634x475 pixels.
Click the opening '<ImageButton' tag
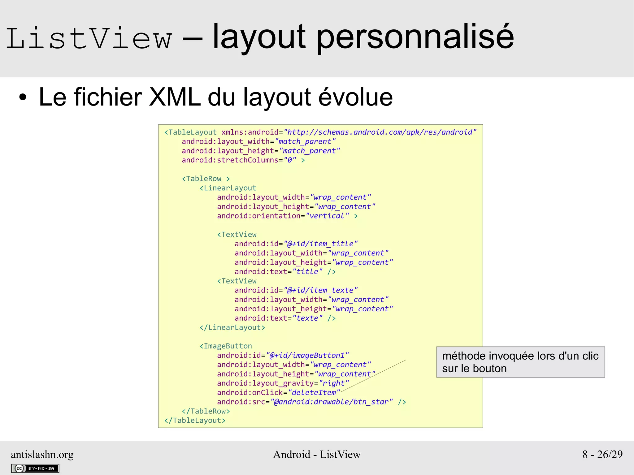[x=226, y=346]
